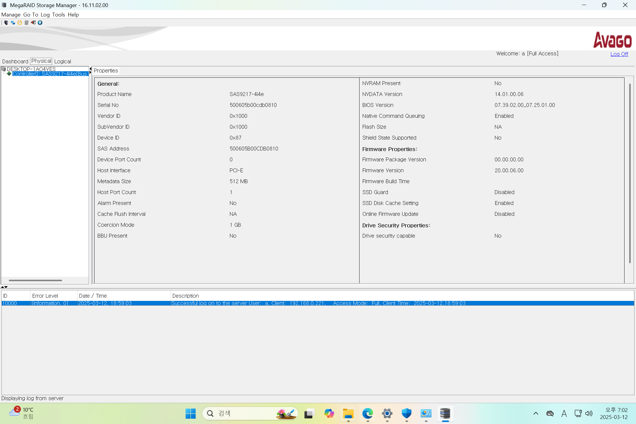This screenshot has width=636, height=424.
Task: Click the green controller chip icon in tree
Action: pyautogui.click(x=9, y=74)
